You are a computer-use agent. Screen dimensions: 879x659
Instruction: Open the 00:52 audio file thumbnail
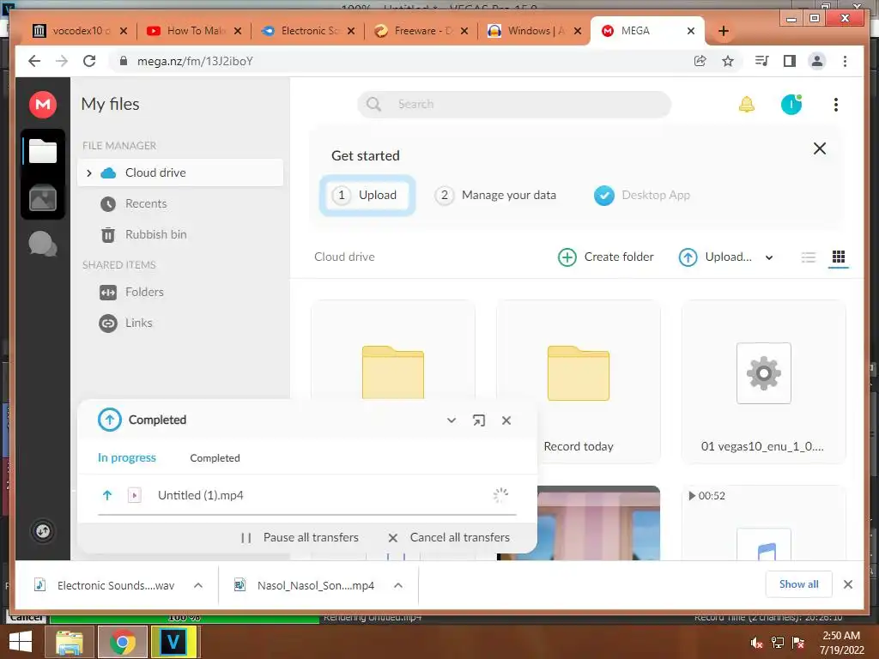pos(763,523)
